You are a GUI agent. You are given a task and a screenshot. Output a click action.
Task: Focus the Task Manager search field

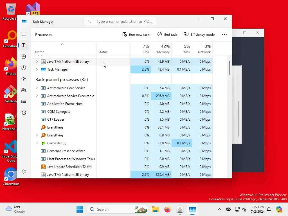tap(120, 21)
